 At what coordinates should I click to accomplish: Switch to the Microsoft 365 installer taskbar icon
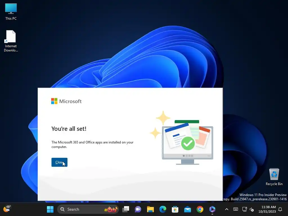pyautogui.click(x=212, y=209)
